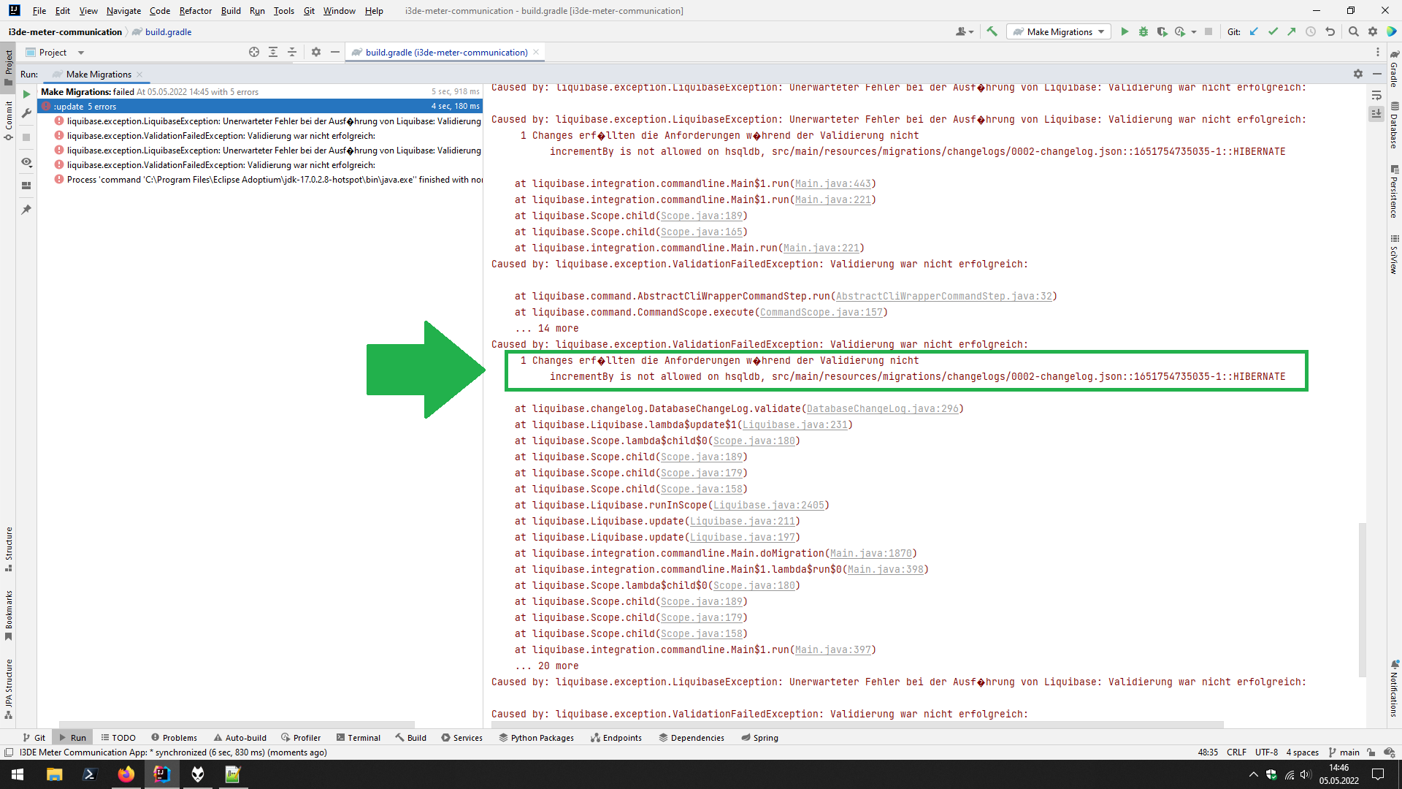Toggle scroll to end of console
1402x789 pixels.
click(1376, 113)
